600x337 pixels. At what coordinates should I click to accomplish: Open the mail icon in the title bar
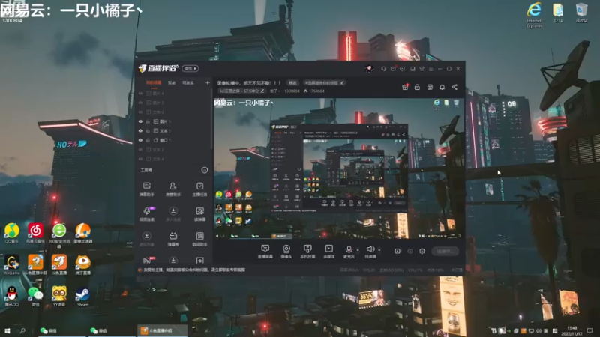click(x=393, y=69)
